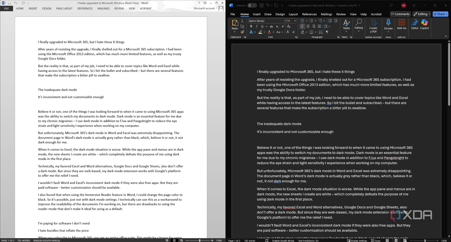Click the Italic icon in the Word 365 ribbon

pyautogui.click(x=256, y=26)
